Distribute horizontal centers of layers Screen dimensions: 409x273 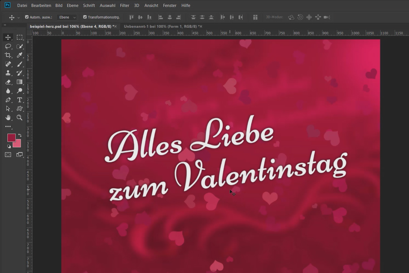click(232, 17)
